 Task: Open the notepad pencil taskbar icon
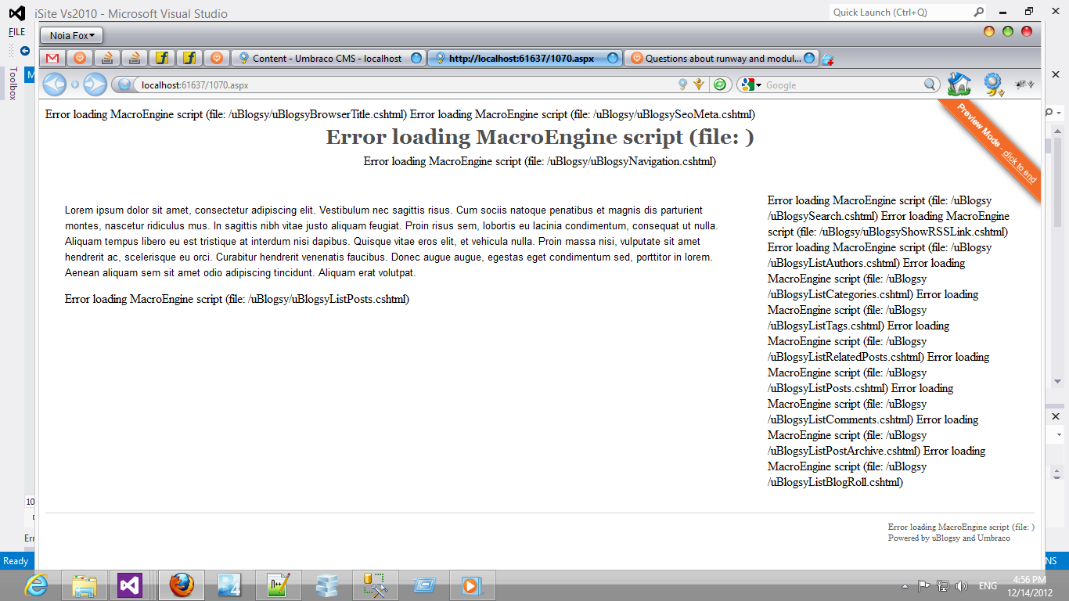pos(279,585)
